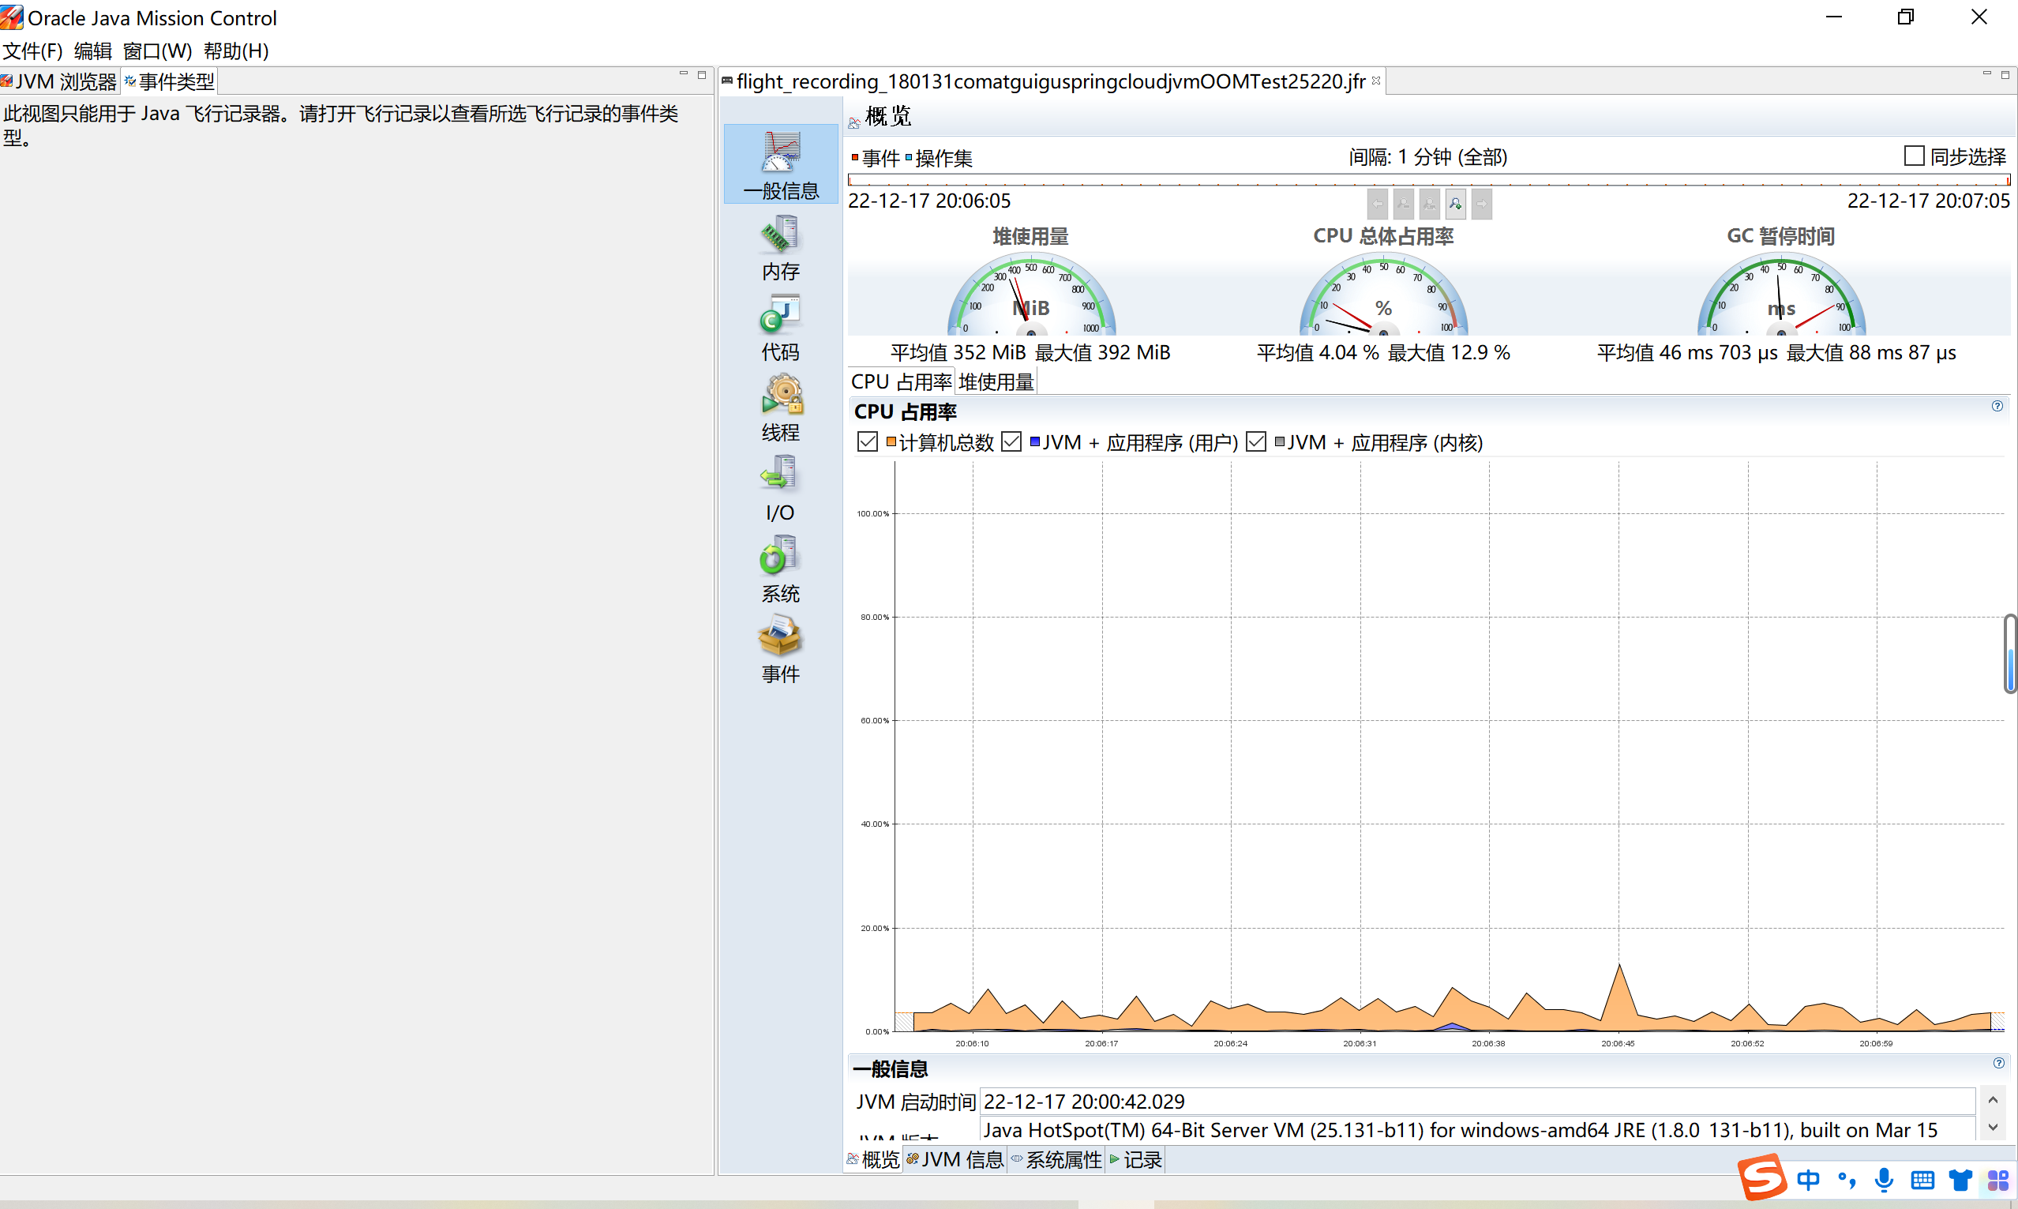The width and height of the screenshot is (2018, 1209).
Task: Minimize the JVM 浏览器 left panel
Action: (x=683, y=74)
